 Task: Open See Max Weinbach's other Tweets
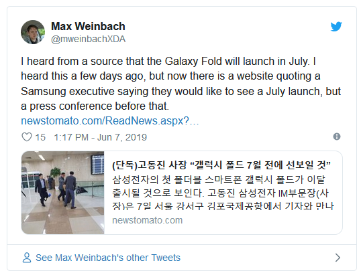(x=108, y=258)
